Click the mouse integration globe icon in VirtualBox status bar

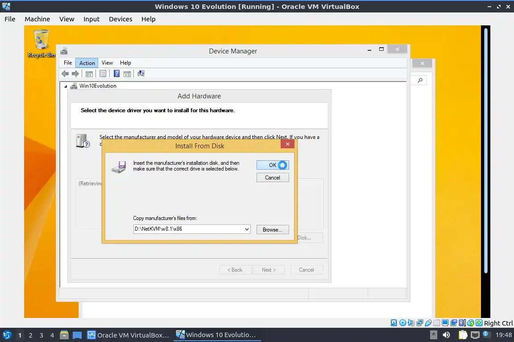coord(471,323)
